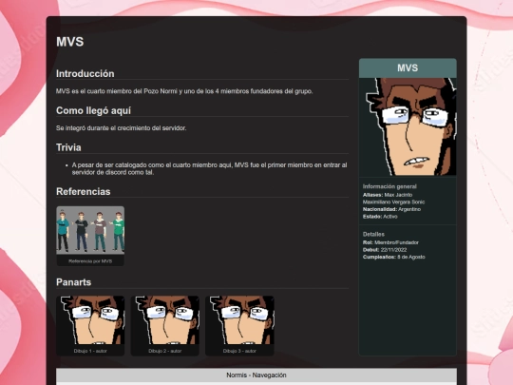This screenshot has width=513, height=385.
Task: Click the Trivia section heading
Action: pyautogui.click(x=68, y=147)
